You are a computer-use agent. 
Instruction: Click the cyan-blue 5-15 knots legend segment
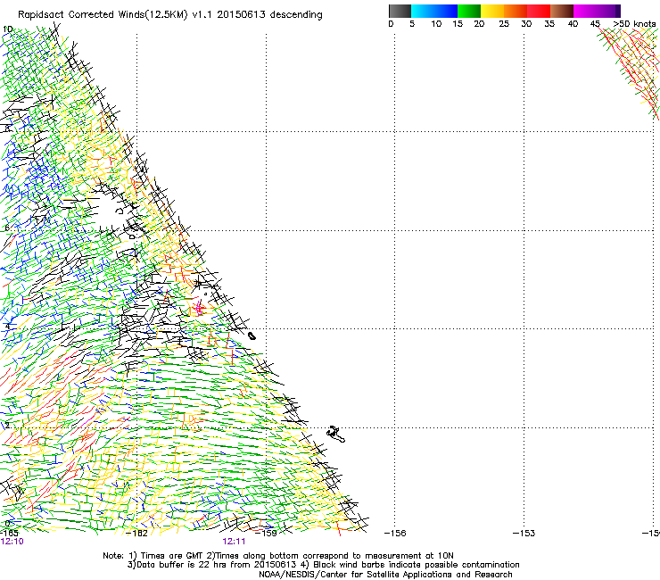434,11
